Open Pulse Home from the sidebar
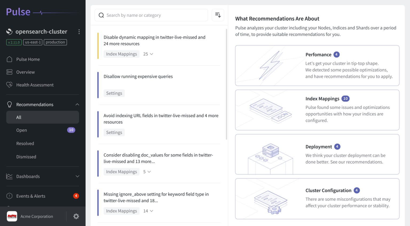The image size is (410, 226). click(x=9, y=59)
